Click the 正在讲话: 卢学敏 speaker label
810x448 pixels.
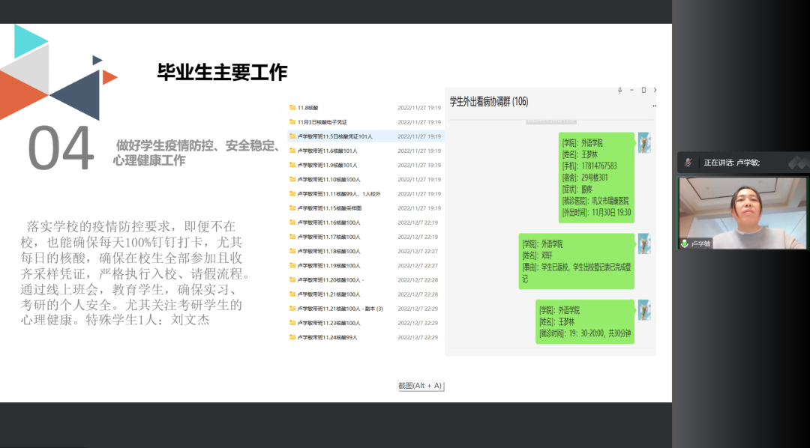coord(731,163)
